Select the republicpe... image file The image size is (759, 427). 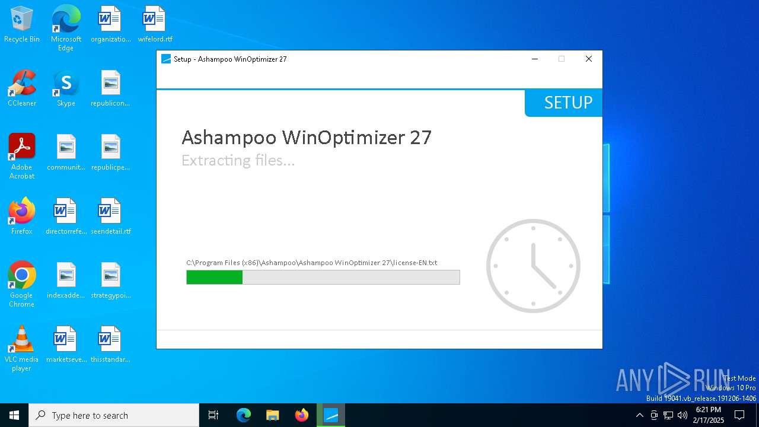click(110, 152)
